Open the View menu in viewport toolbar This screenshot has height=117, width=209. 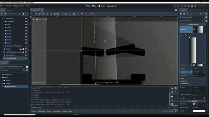coord(91,14)
